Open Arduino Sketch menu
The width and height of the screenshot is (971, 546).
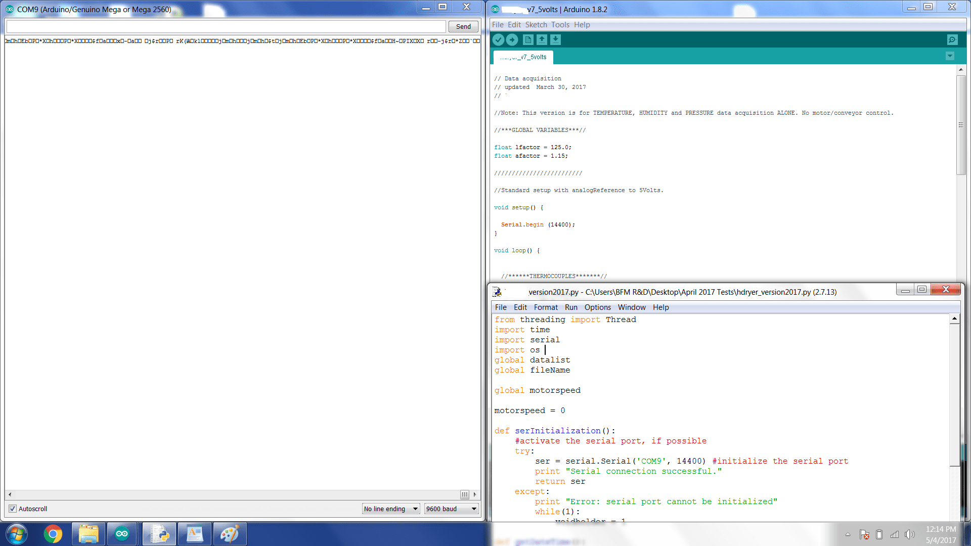pos(536,25)
